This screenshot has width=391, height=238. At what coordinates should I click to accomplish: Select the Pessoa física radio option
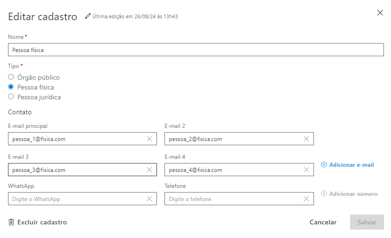click(x=11, y=87)
